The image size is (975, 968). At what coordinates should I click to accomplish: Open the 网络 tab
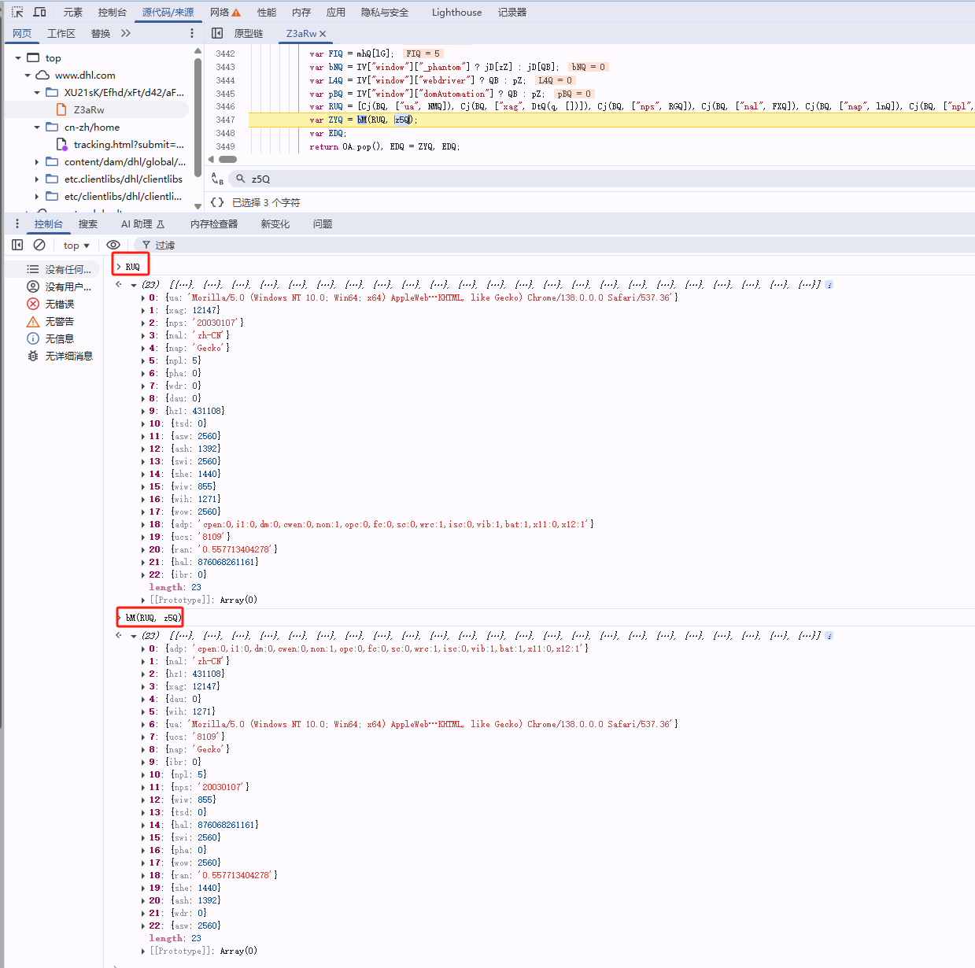tap(225, 13)
